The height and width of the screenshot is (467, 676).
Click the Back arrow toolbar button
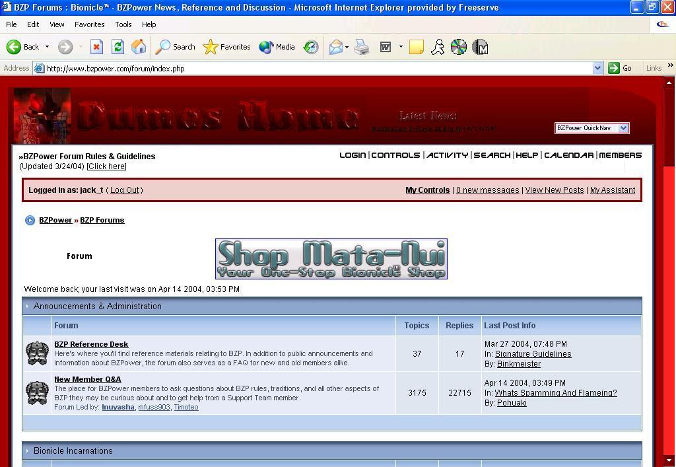point(23,47)
